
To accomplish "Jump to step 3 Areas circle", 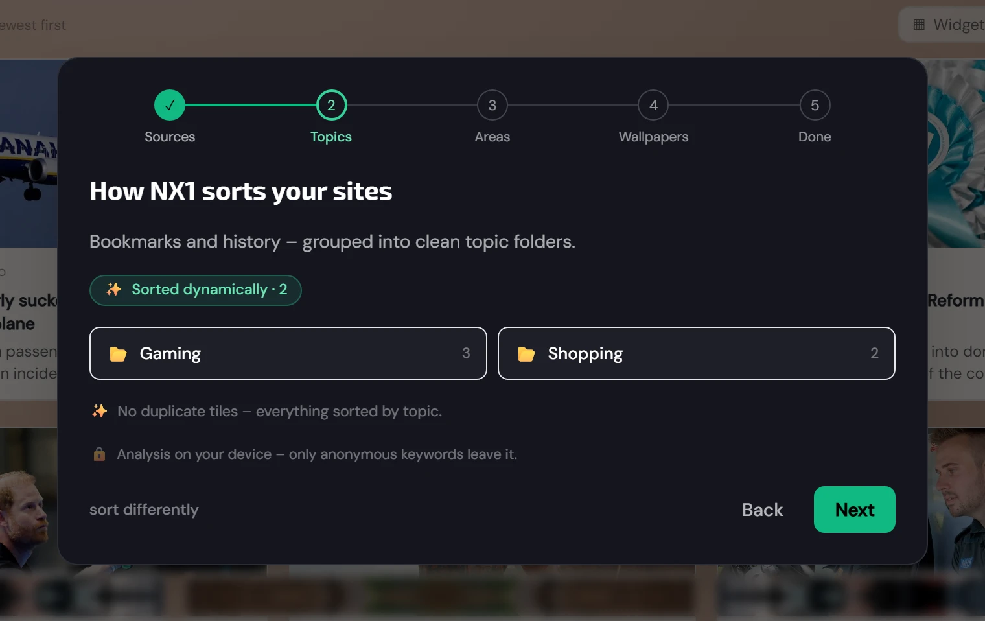I will coord(492,105).
